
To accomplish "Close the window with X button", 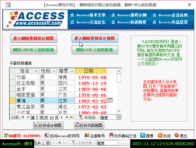I will (x=189, y=5).
